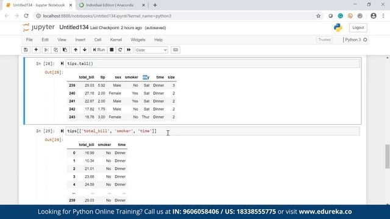Image resolution: width=390 pixels, height=219 pixels.
Task: Save notebook with the floppy disk icon
Action: (26, 50)
